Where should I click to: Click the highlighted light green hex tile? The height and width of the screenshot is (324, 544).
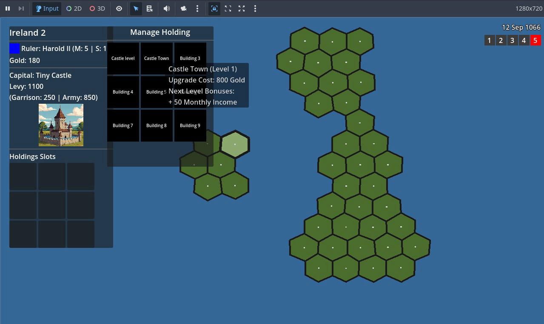point(235,145)
